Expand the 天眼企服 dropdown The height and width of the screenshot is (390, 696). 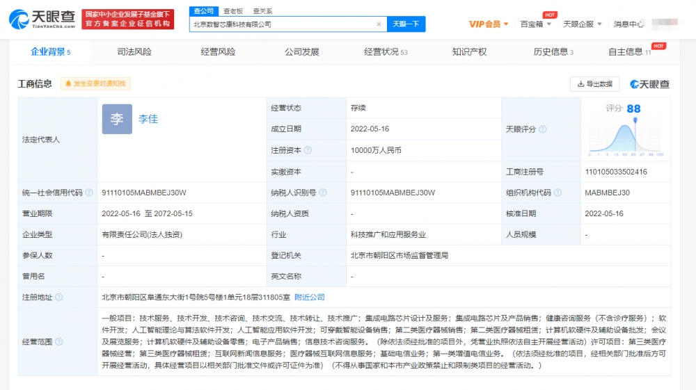[582, 24]
